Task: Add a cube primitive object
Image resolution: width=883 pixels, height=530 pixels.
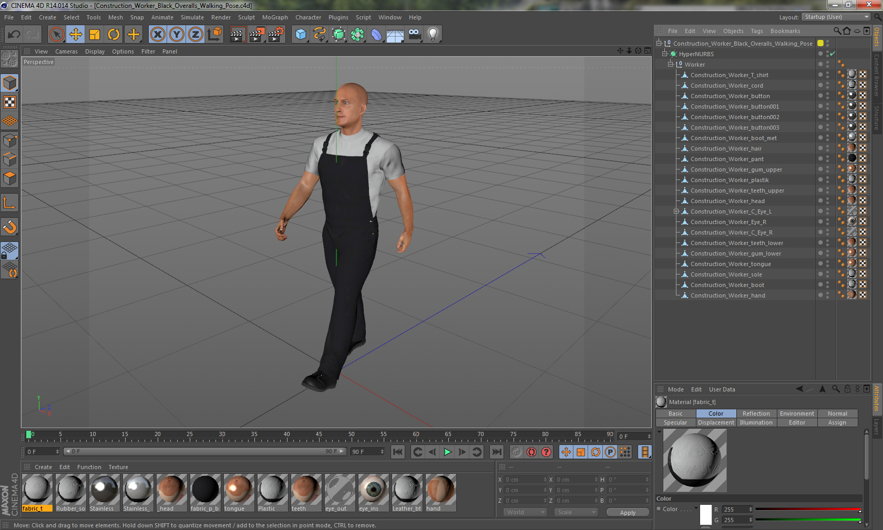Action: (x=301, y=35)
